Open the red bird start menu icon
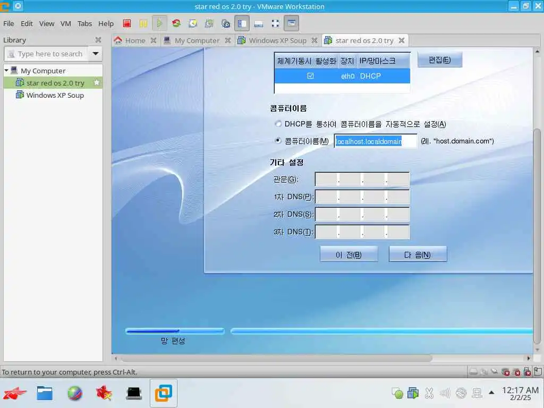Image resolution: width=544 pixels, height=408 pixels. (14, 393)
